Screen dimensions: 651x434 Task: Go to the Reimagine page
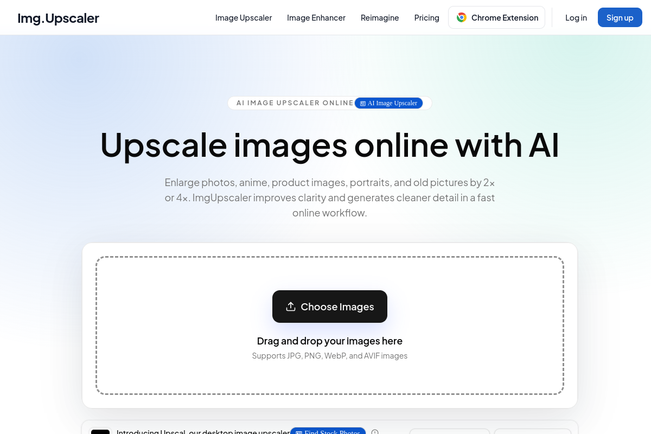(380, 18)
